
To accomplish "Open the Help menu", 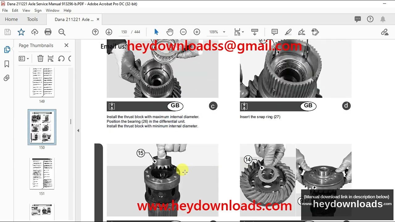I will click(67, 10).
